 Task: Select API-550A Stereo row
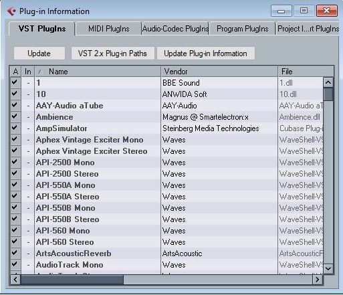(166, 197)
